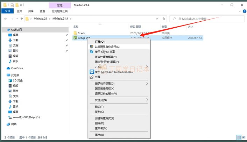
Task: Click the New Folder quick access icon
Action: 17,5
